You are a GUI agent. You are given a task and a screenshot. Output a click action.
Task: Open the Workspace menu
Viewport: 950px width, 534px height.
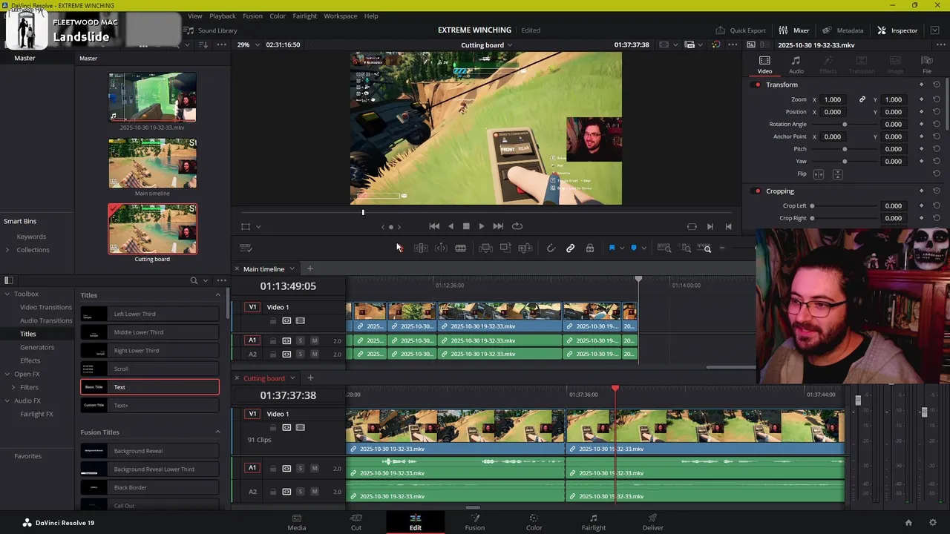[341, 16]
